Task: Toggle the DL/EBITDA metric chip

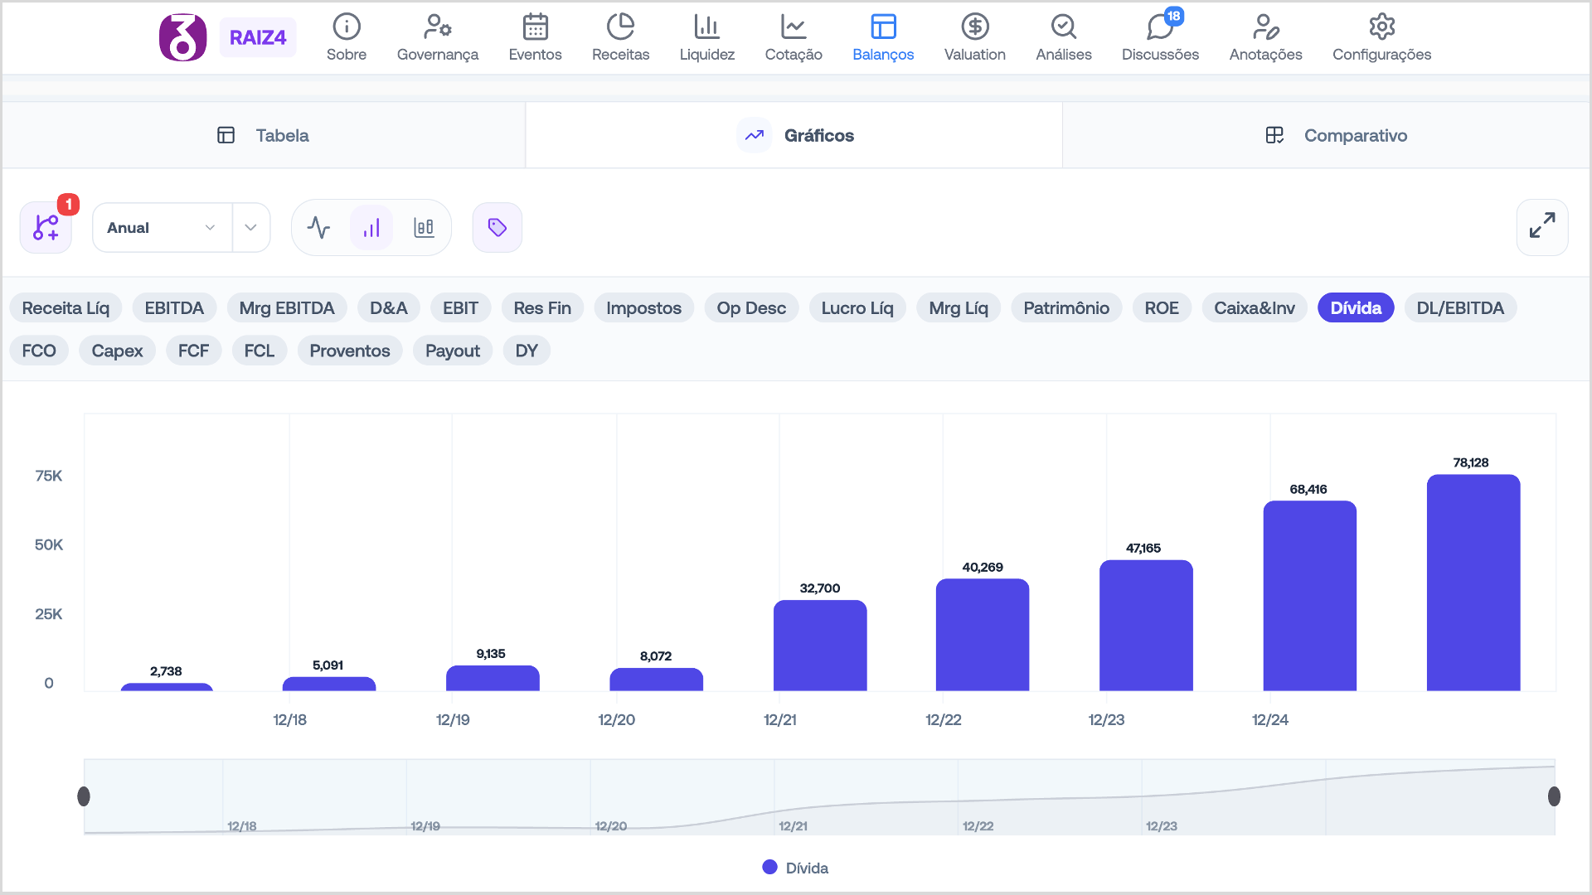Action: (1459, 308)
